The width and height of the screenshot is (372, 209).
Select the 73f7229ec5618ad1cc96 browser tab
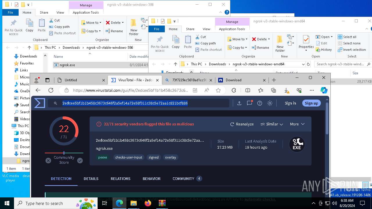(x=188, y=80)
